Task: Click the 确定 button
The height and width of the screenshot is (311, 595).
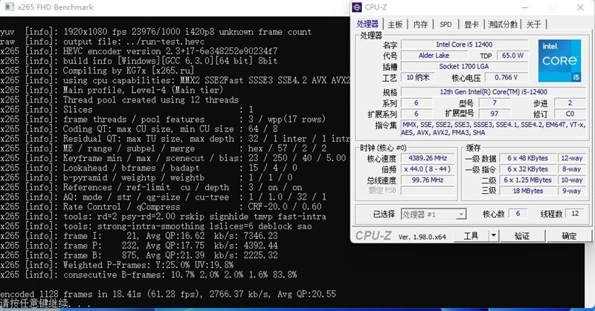Action: (569, 236)
